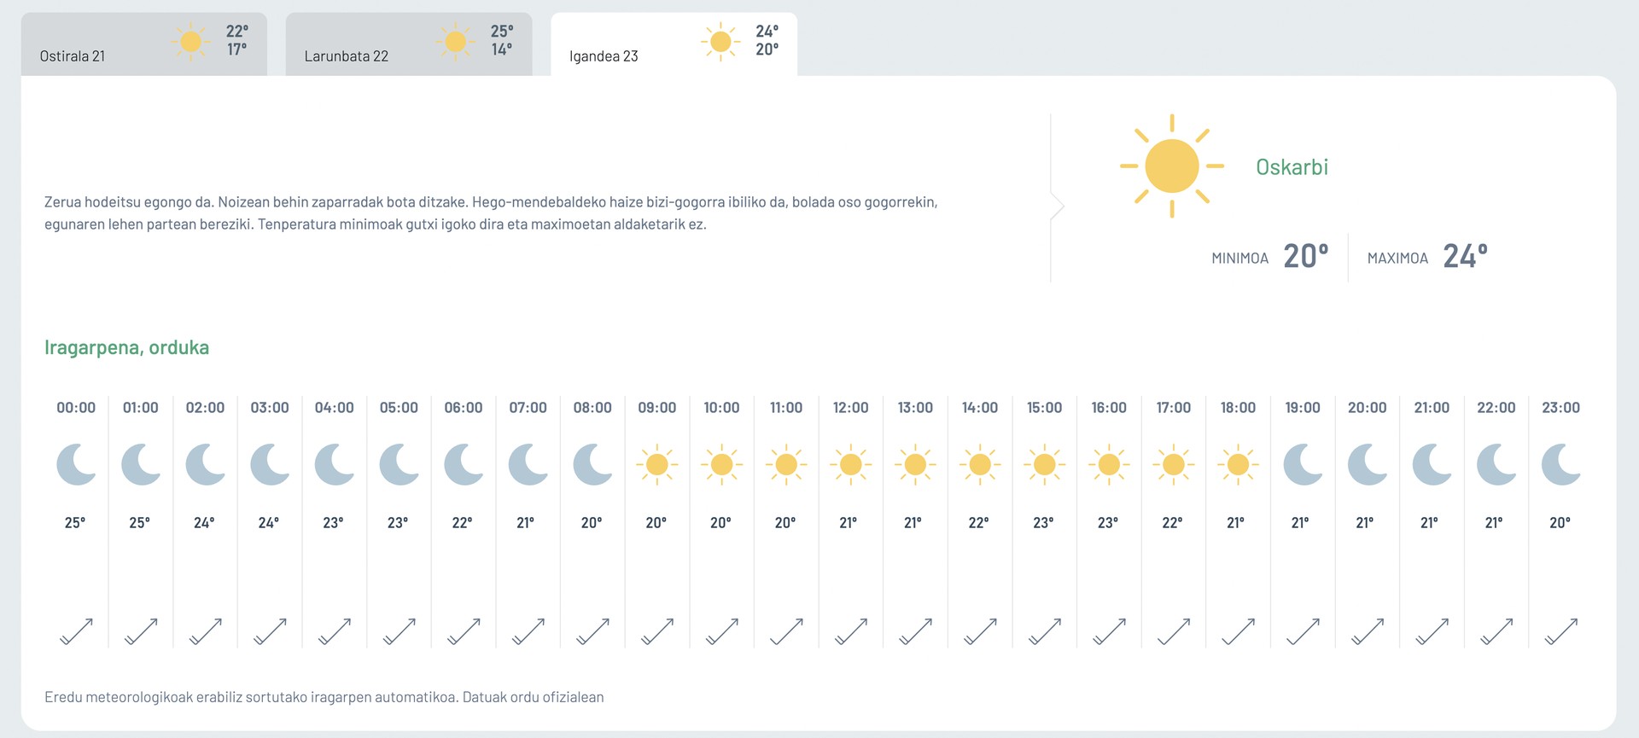Viewport: 1639px width, 738px height.
Task: Click the moon icon for 03:00
Action: pos(270,464)
